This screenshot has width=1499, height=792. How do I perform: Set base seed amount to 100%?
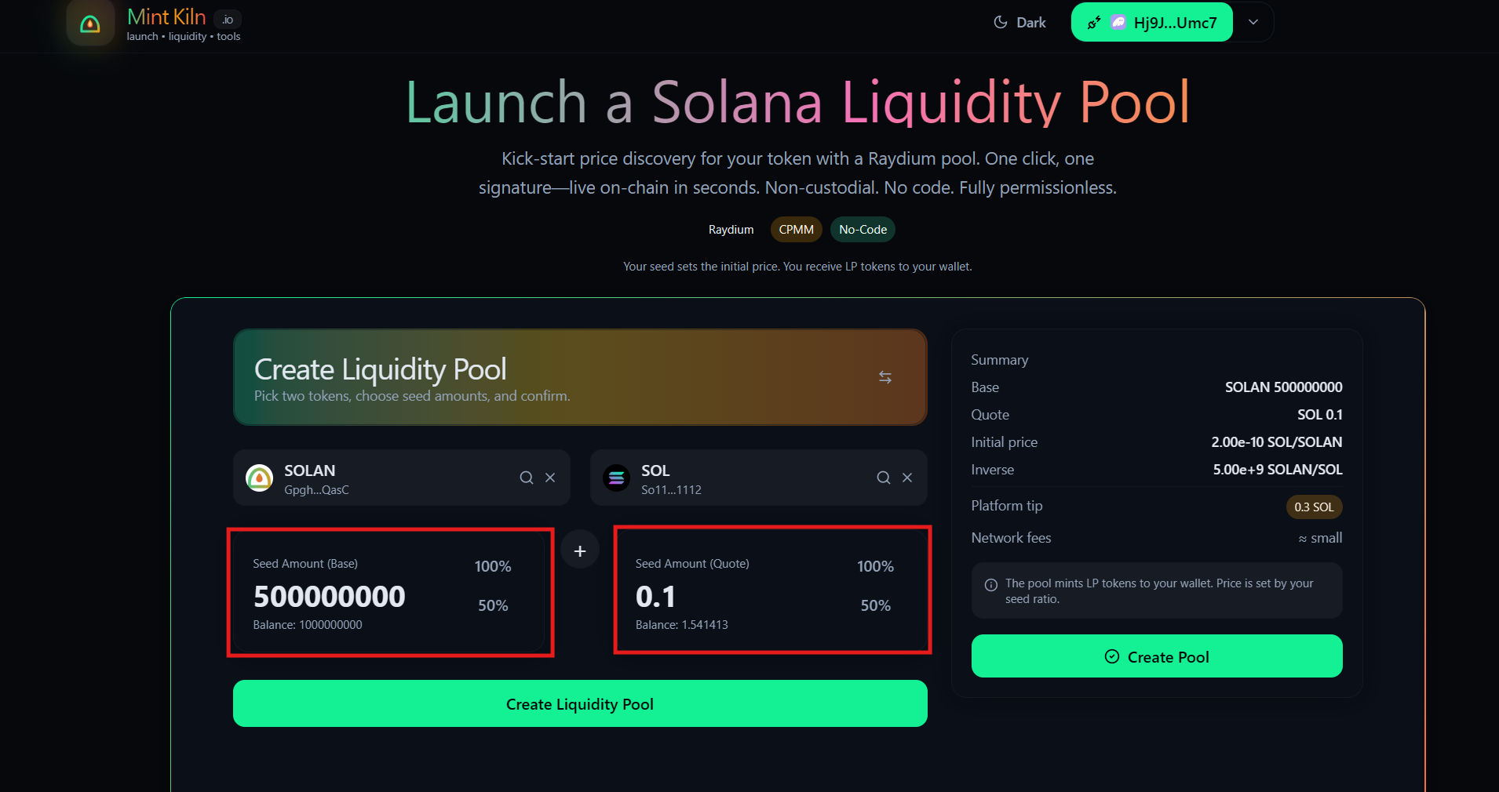(493, 565)
